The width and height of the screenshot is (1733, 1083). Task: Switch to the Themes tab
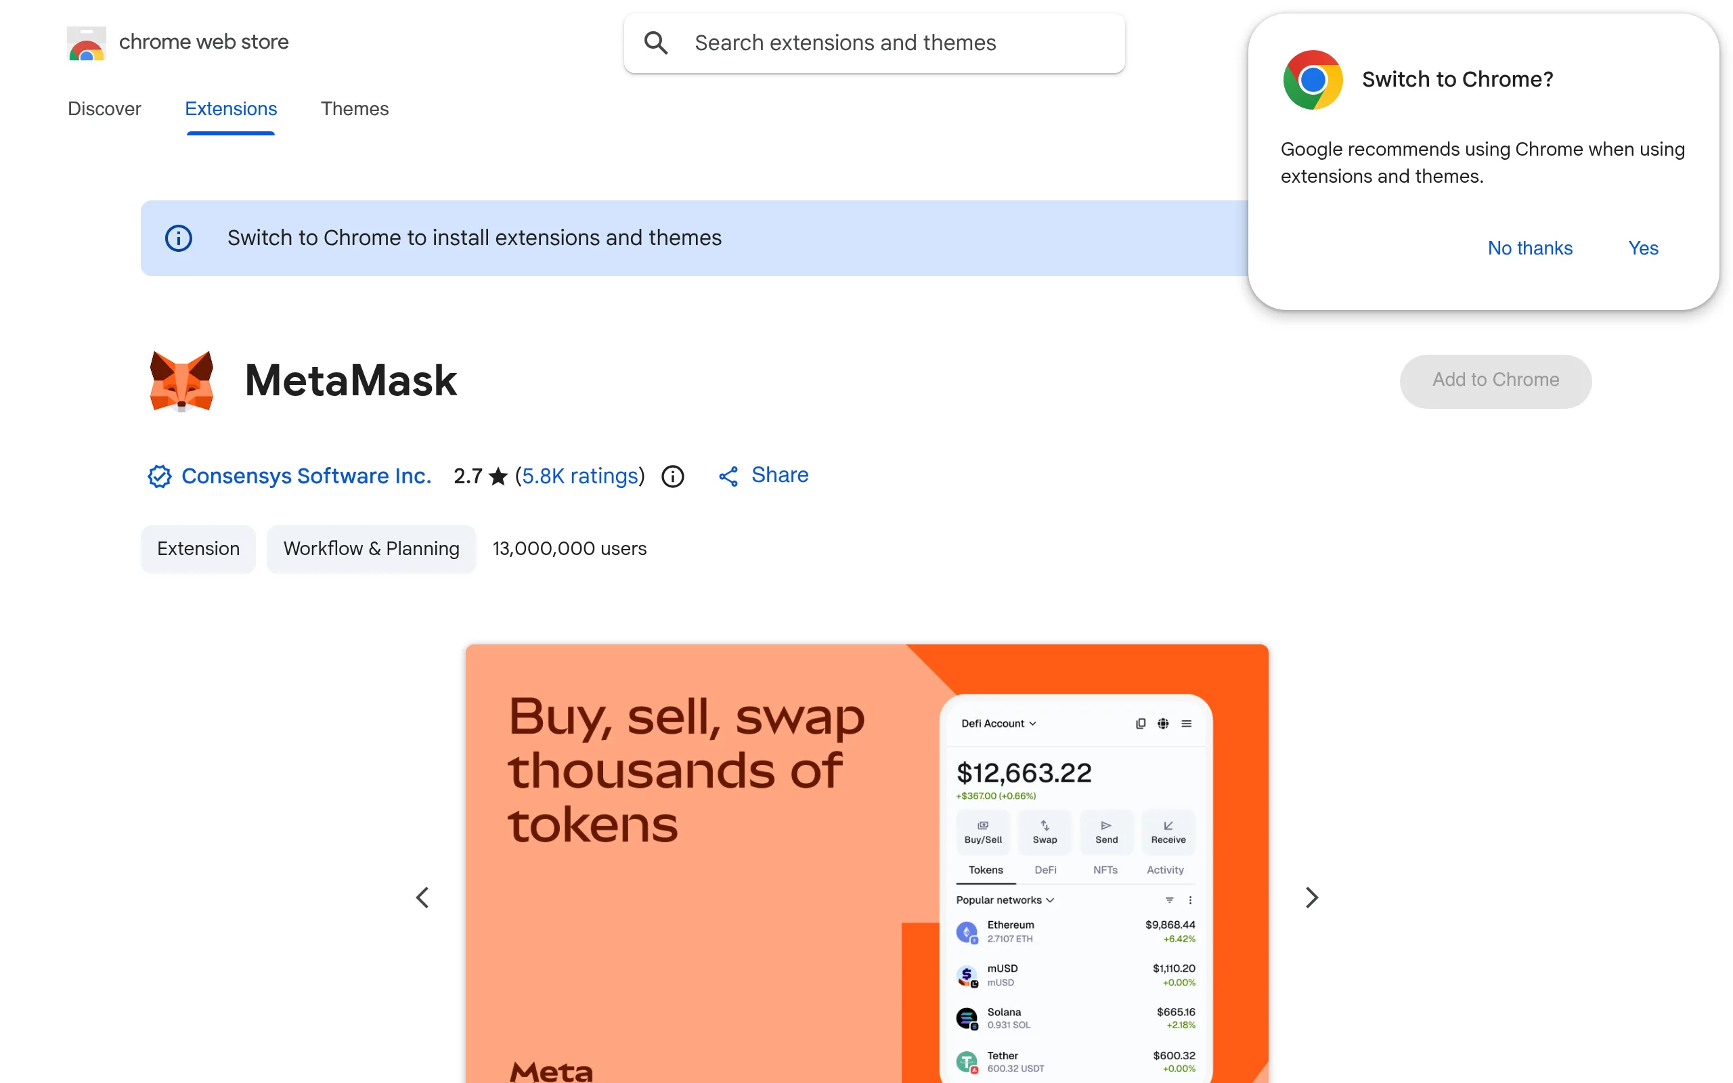click(355, 109)
